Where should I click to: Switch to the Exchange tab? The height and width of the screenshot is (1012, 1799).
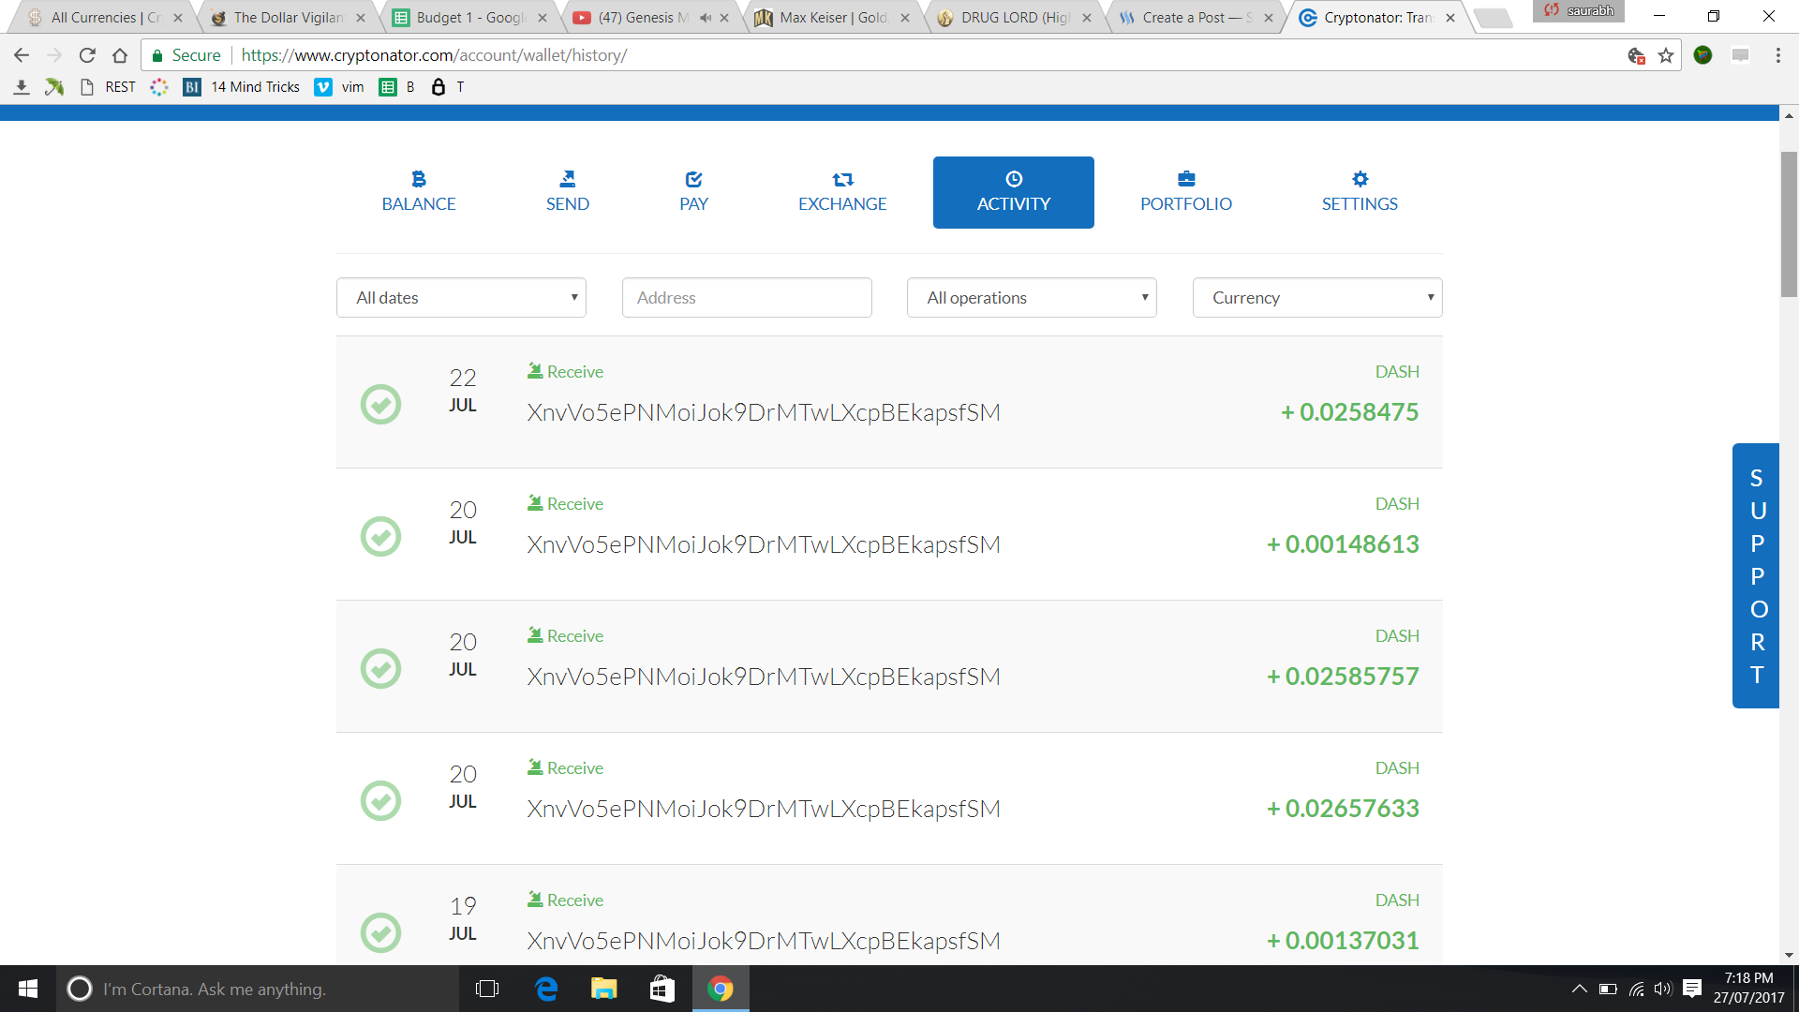click(x=842, y=192)
